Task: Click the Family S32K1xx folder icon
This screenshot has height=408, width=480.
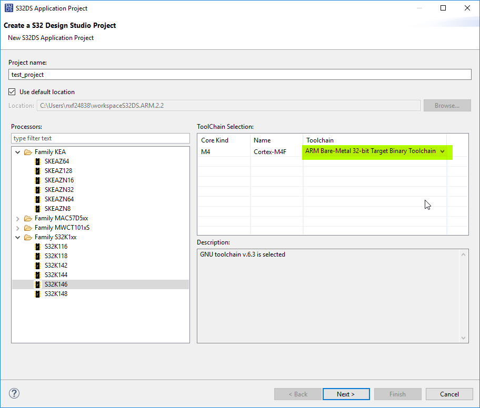Action: coord(28,237)
